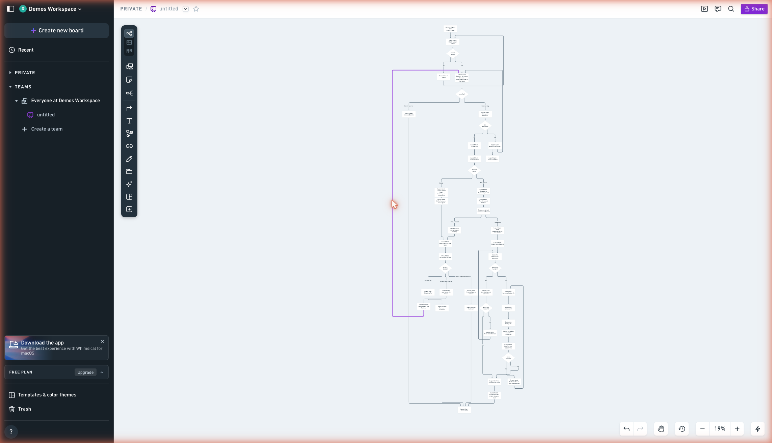Open the comments panel
The height and width of the screenshot is (443, 772).
(718, 9)
